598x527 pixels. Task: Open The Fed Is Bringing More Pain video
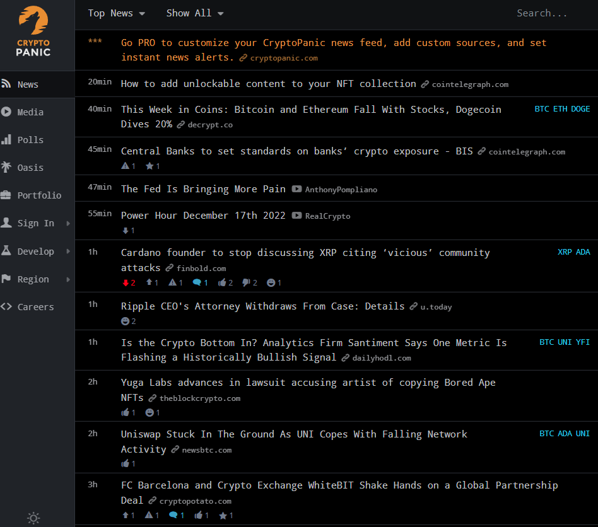pos(203,189)
